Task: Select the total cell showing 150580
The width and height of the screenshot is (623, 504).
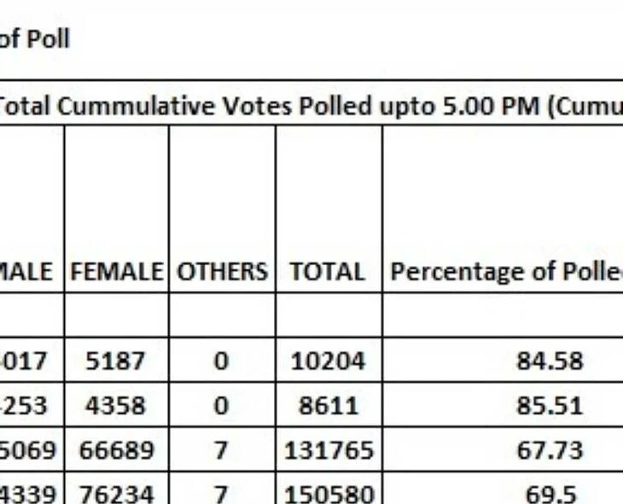Action: tap(328, 492)
